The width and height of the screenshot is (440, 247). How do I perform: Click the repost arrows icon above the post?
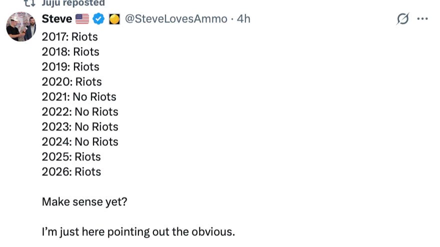(29, 2)
